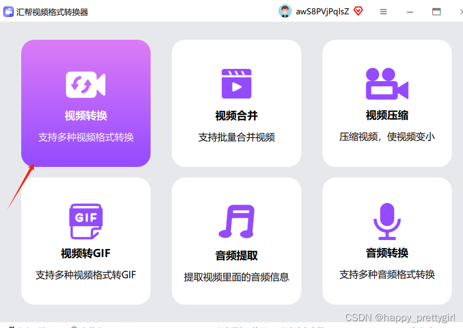The height and width of the screenshot is (328, 463).
Task: Open the hamburger menu
Action: (383, 11)
